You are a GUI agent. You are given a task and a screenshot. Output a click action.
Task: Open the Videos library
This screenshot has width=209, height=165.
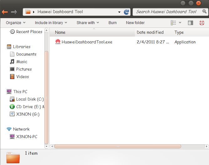click(23, 77)
